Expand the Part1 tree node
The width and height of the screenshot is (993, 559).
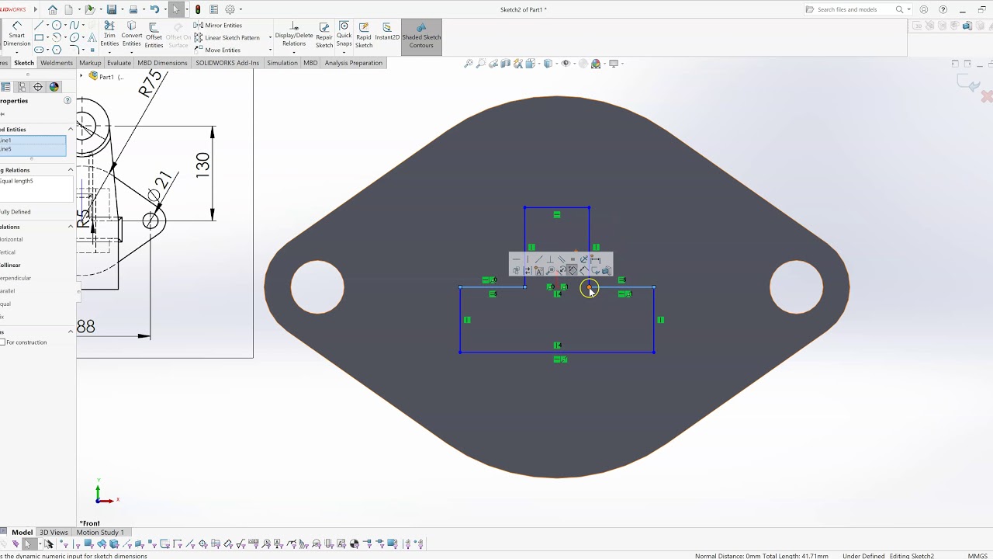pos(81,76)
